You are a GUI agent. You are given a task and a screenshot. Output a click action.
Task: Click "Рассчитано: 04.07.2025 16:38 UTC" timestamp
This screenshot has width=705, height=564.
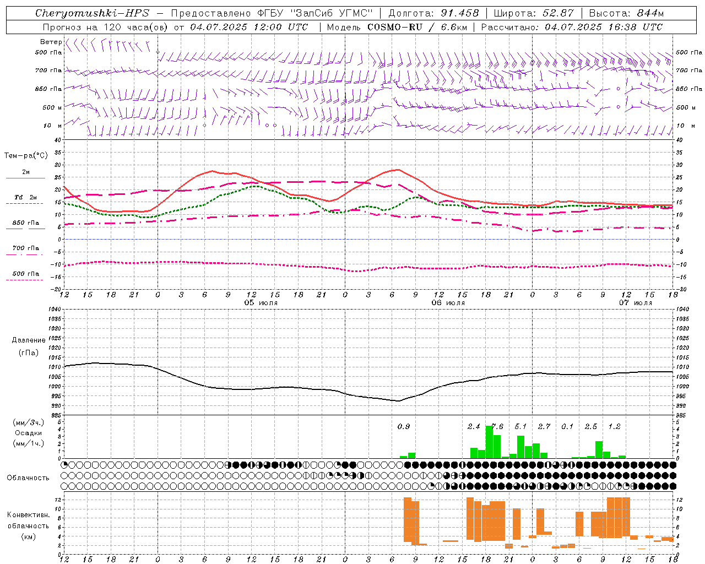pos(572,27)
